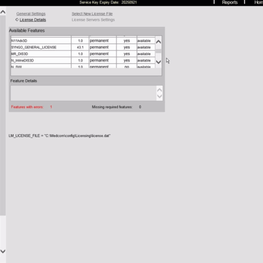Click the Feature Details scroll down arrow
Viewport: 263px width, 263px height.
tap(160, 96)
